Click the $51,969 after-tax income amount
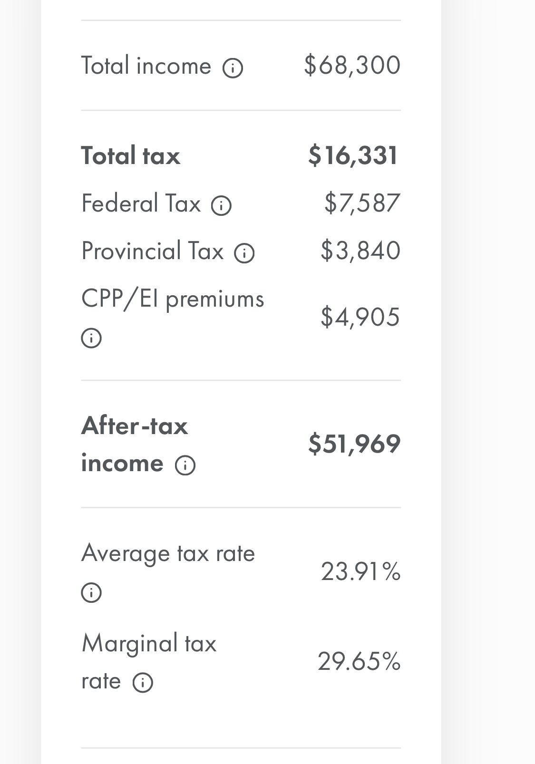The height and width of the screenshot is (764, 535). click(354, 444)
